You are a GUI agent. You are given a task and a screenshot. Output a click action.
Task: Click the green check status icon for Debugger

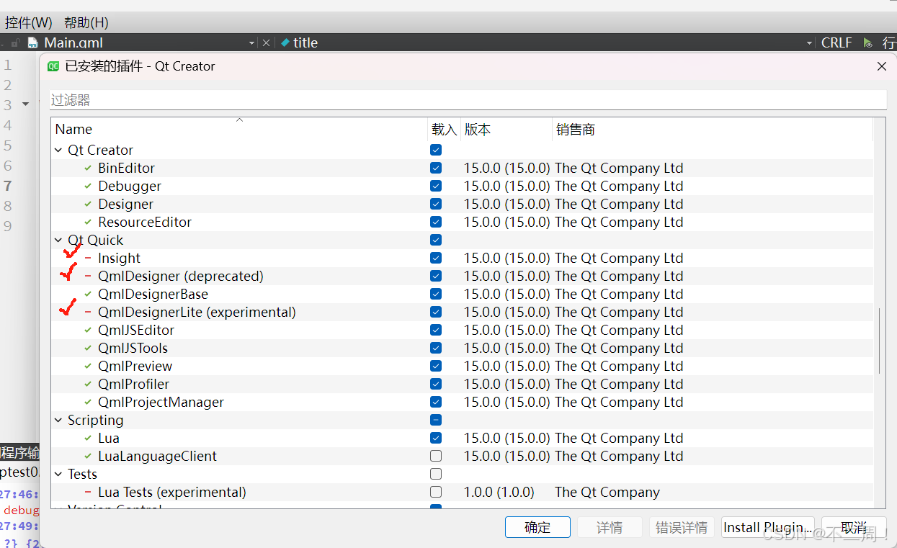point(88,186)
